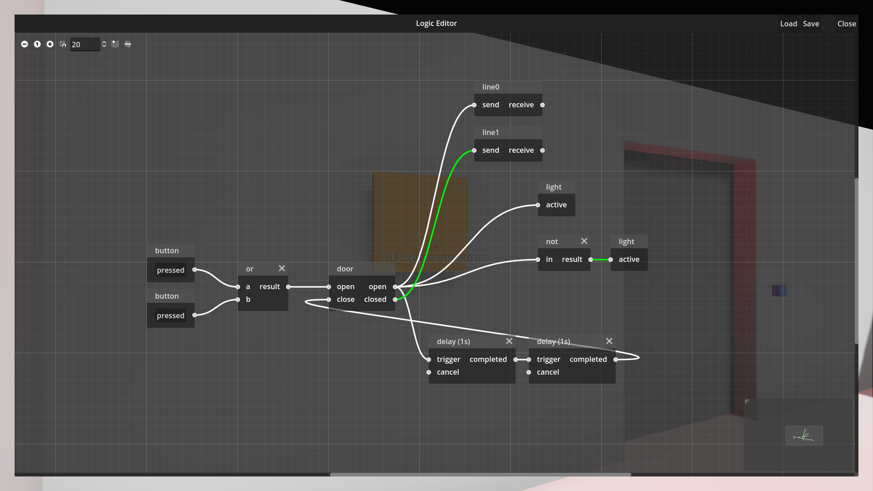Close the first delay (1s) node
The height and width of the screenshot is (491, 873).
point(509,341)
